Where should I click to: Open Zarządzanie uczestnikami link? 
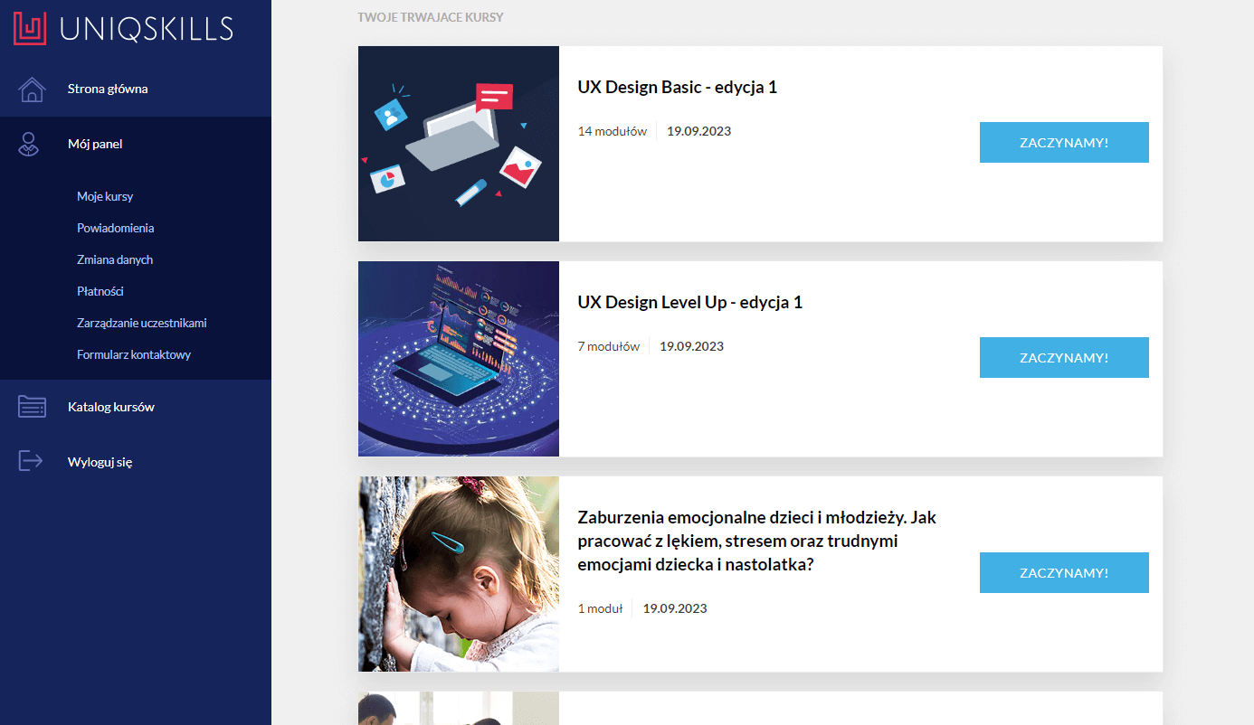point(142,323)
